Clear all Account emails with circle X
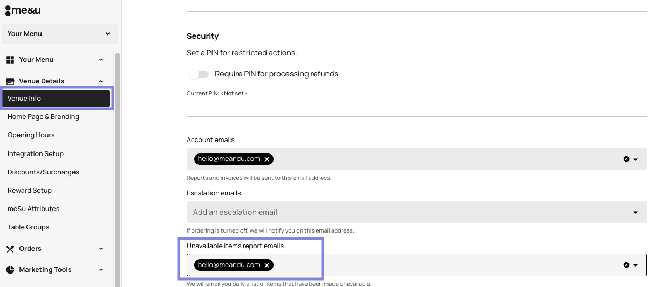The width and height of the screenshot is (655, 287). [626, 159]
